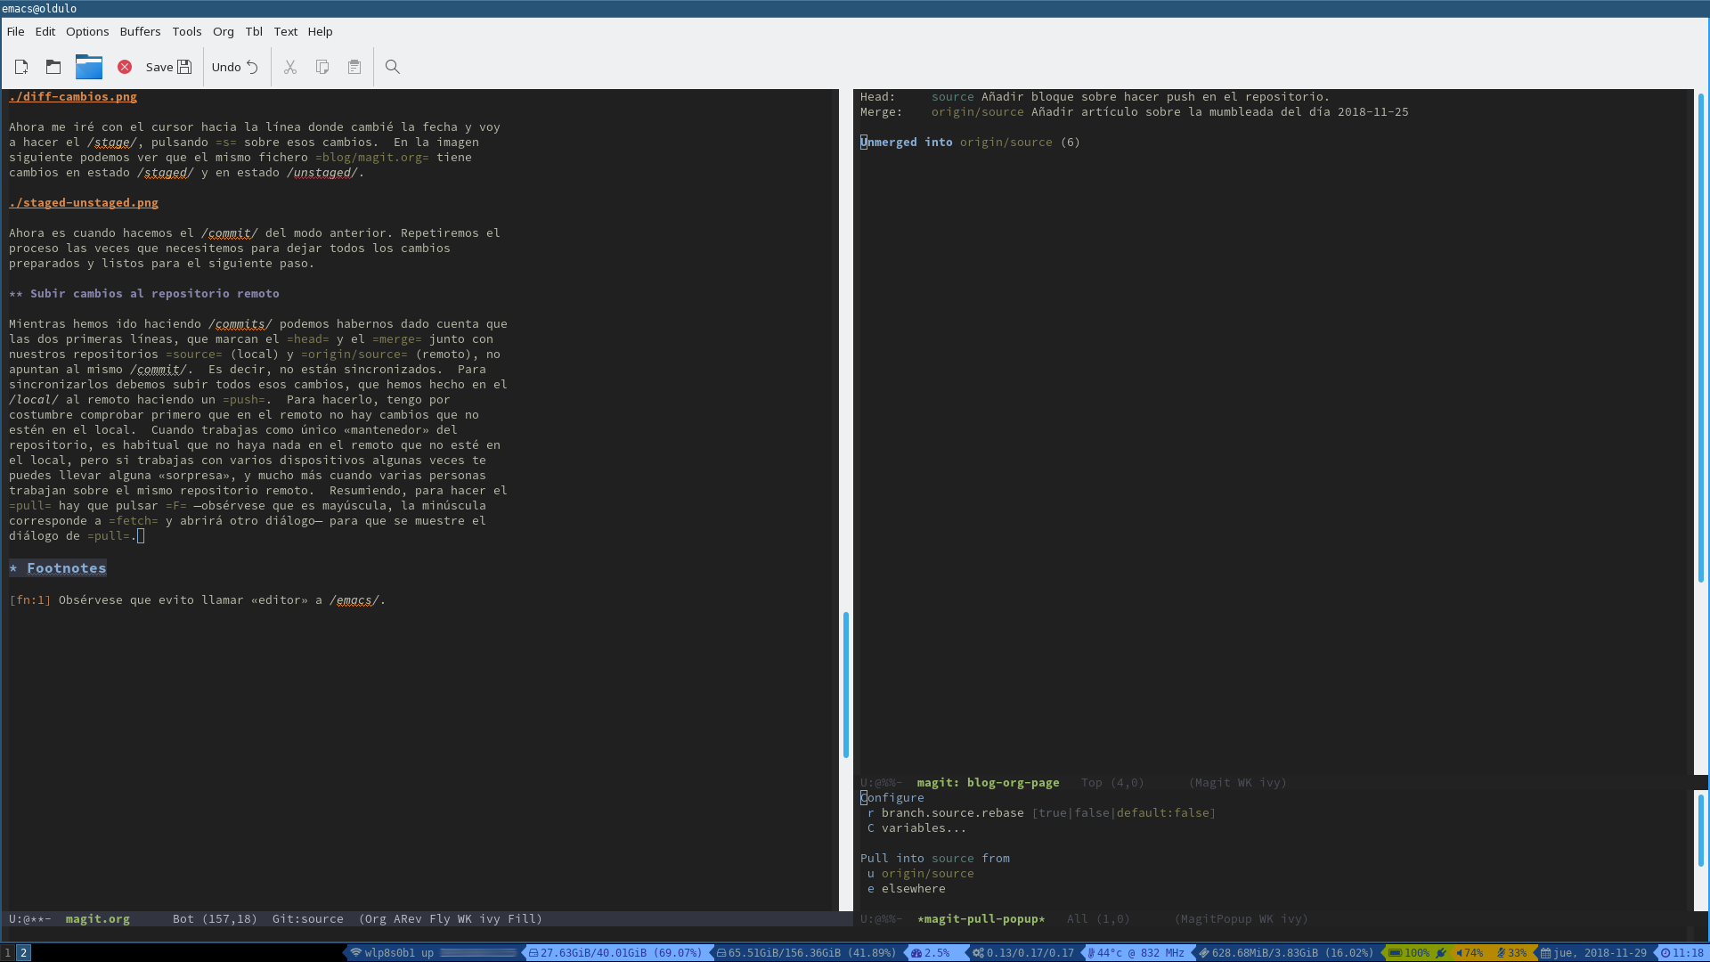Click Git:source in the mode line
The height and width of the screenshot is (962, 1710).
pos(308,919)
